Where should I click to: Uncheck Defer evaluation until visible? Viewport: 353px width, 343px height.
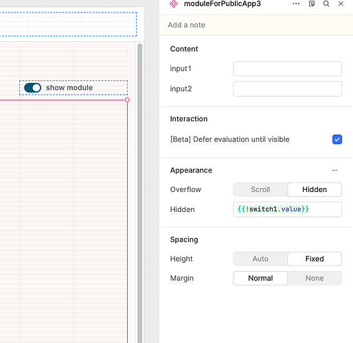click(x=337, y=139)
